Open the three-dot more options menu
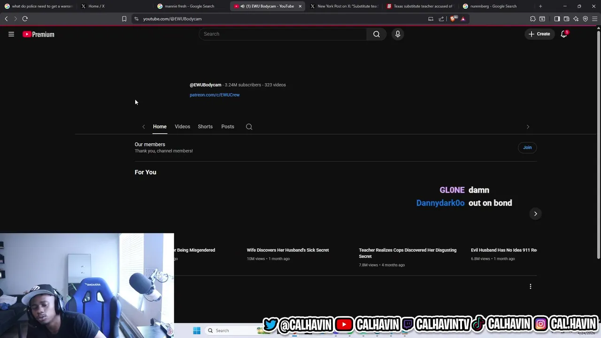 [531, 286]
